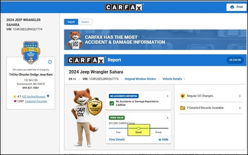Screen dimensions: 248x155
Task: Expand the Good Value card chevron
Action: [167, 118]
